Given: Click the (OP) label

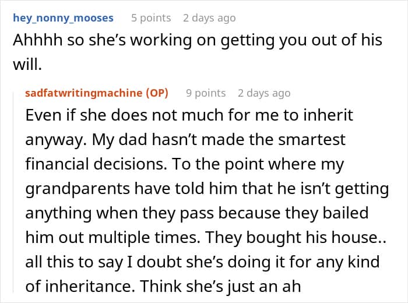Looking at the screenshot, I should tap(156, 93).
